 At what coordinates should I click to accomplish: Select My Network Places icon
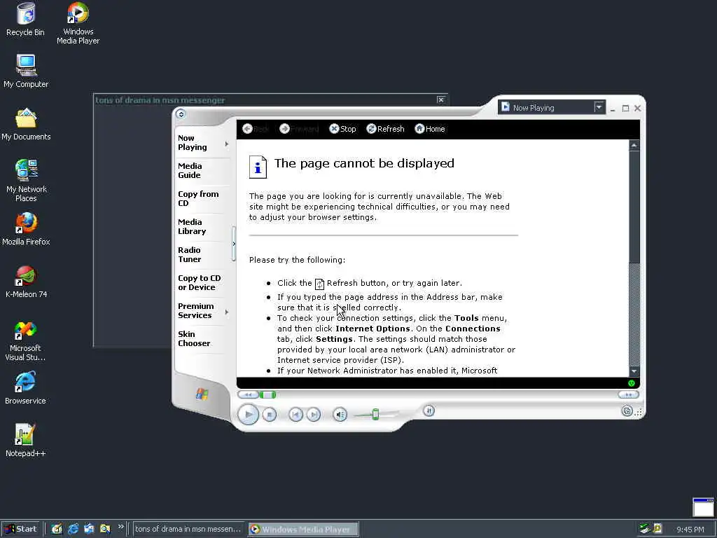click(26, 181)
